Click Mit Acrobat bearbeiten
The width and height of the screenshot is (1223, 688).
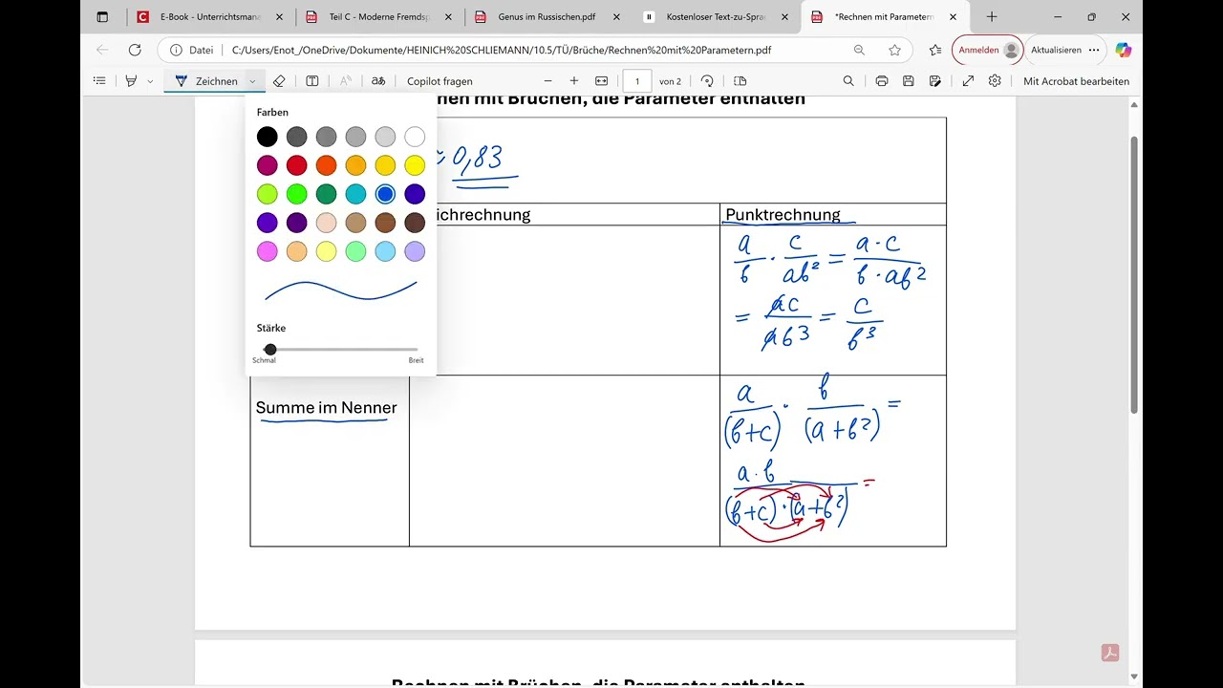click(1076, 81)
